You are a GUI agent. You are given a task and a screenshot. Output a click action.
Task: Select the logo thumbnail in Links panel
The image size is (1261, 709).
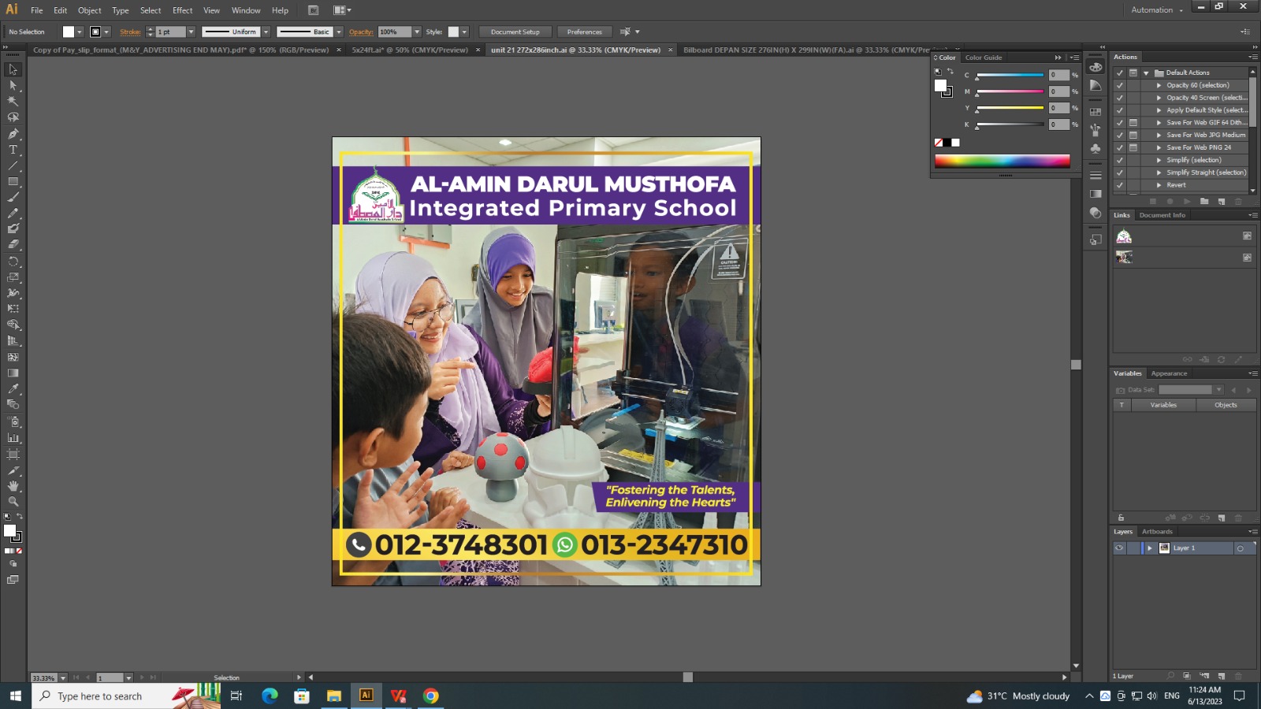pyautogui.click(x=1124, y=236)
